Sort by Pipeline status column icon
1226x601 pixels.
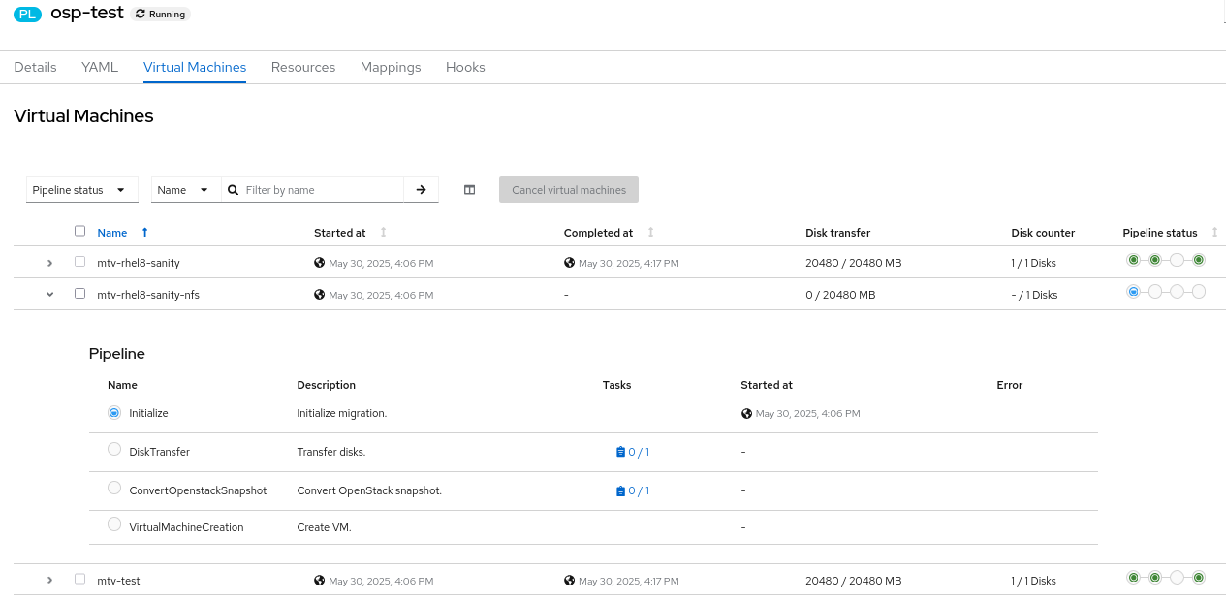coord(1214,233)
